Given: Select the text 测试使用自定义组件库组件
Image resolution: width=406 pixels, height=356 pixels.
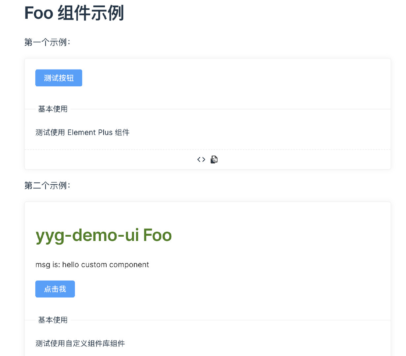Looking at the screenshot, I should [x=80, y=343].
